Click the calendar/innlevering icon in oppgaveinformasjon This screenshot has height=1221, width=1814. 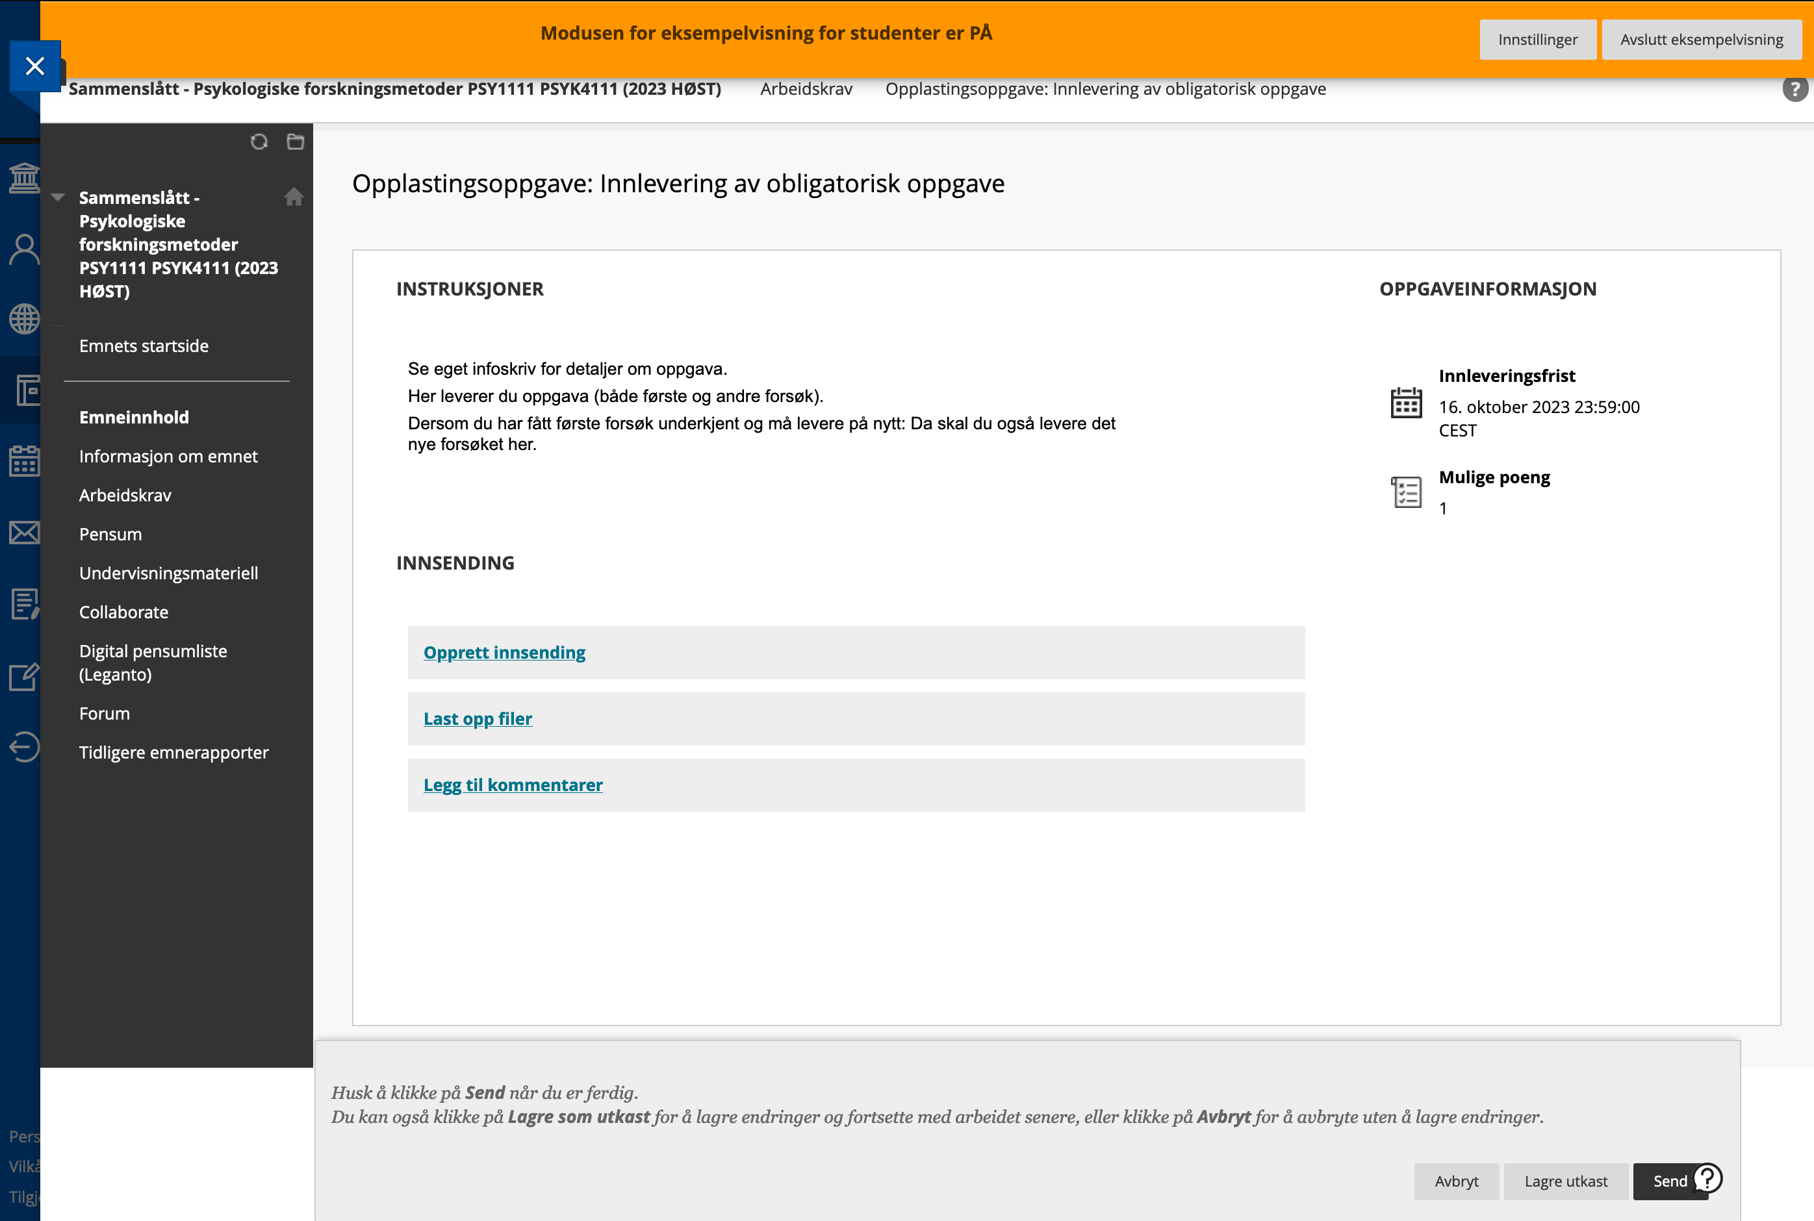tap(1407, 401)
